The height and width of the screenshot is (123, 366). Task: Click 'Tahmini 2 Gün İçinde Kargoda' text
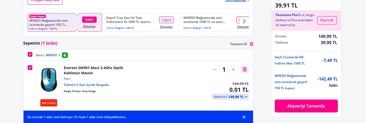point(86,85)
